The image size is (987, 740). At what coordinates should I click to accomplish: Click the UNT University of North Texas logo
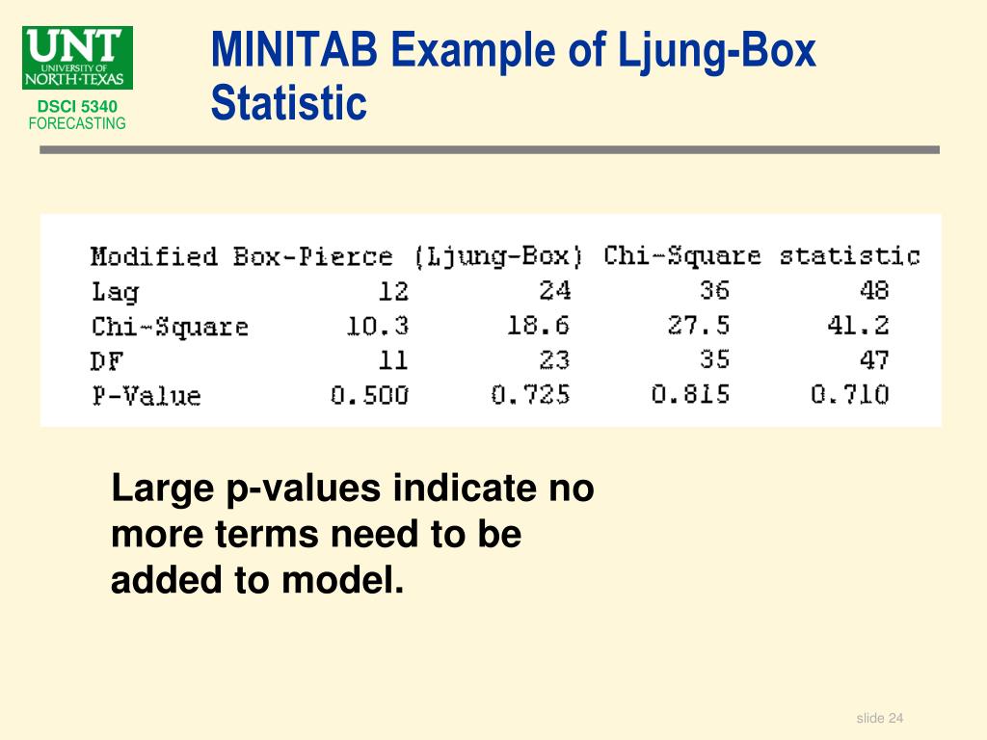[77, 57]
